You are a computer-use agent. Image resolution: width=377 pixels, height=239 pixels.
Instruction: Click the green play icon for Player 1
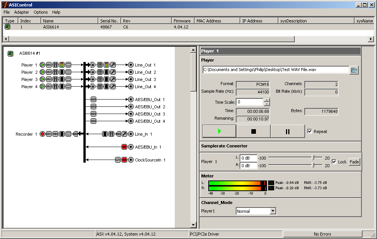coord(42,65)
